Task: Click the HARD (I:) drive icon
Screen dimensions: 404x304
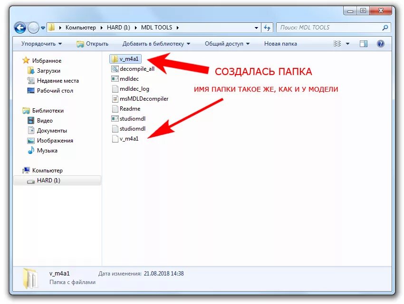Action: click(31, 181)
